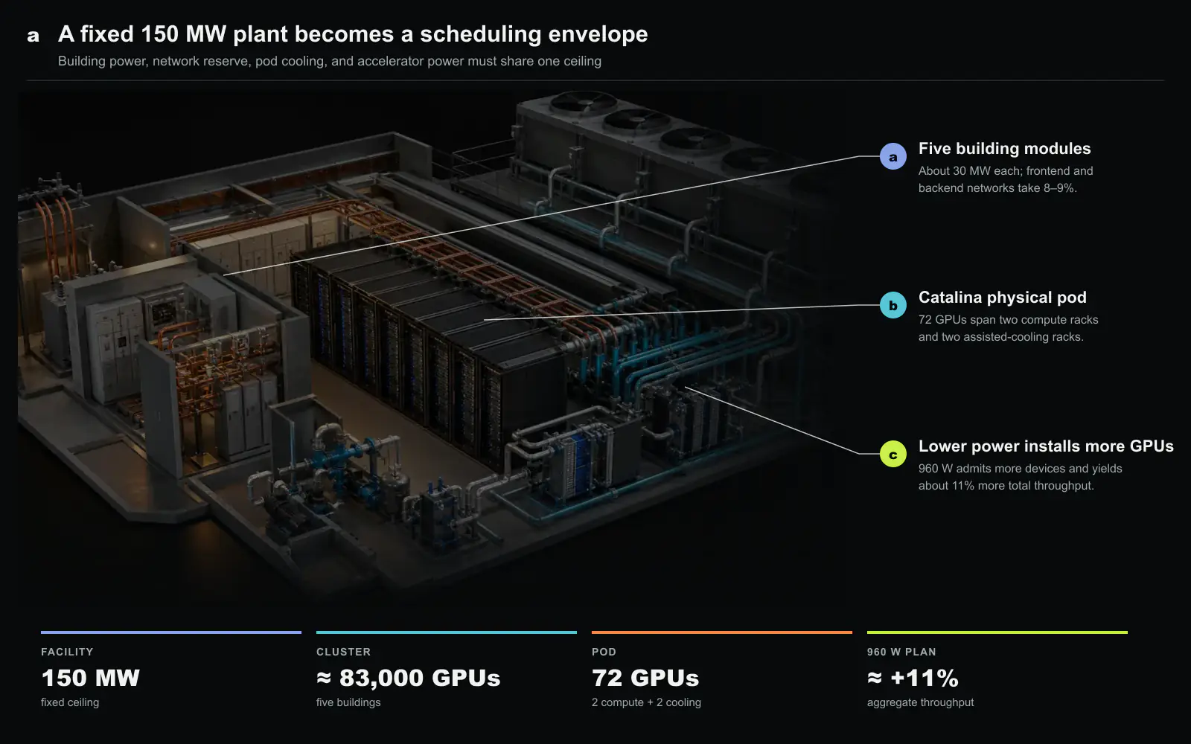Click the 'fixed ceiling' caption
The image size is (1191, 744).
point(70,702)
